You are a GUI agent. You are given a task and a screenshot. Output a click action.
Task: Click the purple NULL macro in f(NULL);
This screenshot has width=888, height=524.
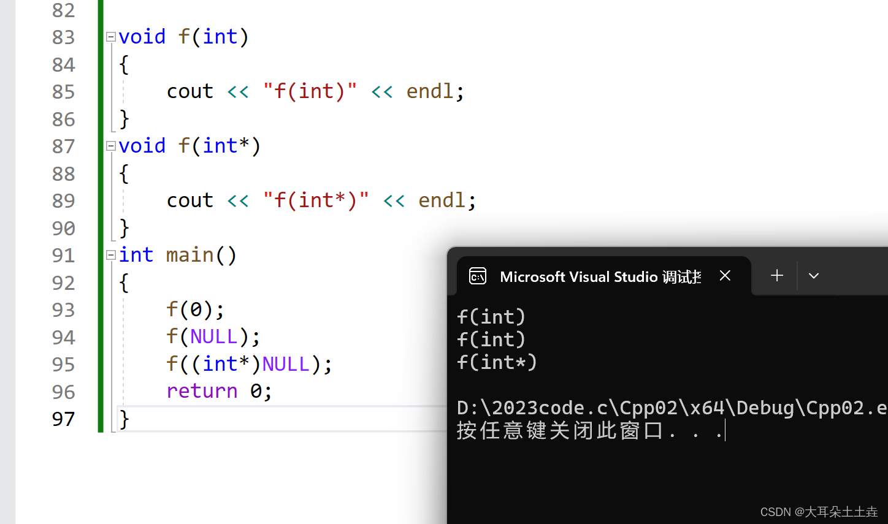coord(214,336)
